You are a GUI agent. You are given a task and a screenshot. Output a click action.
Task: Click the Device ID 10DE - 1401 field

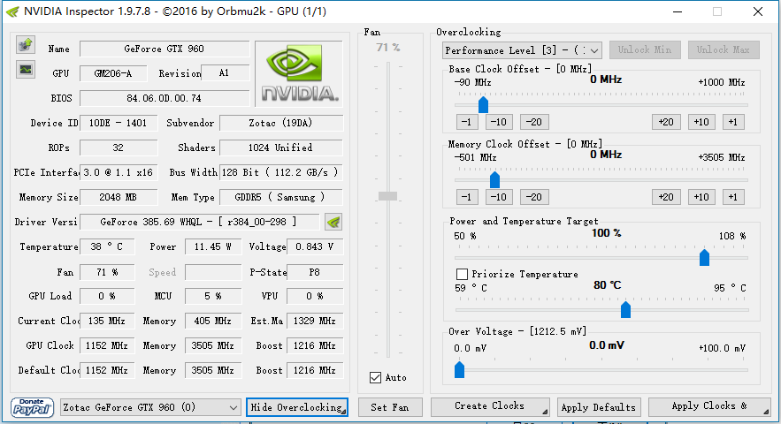point(119,123)
